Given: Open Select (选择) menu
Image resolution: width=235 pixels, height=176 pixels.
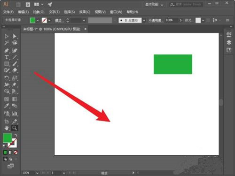Looking at the screenshot, I should [70, 12].
